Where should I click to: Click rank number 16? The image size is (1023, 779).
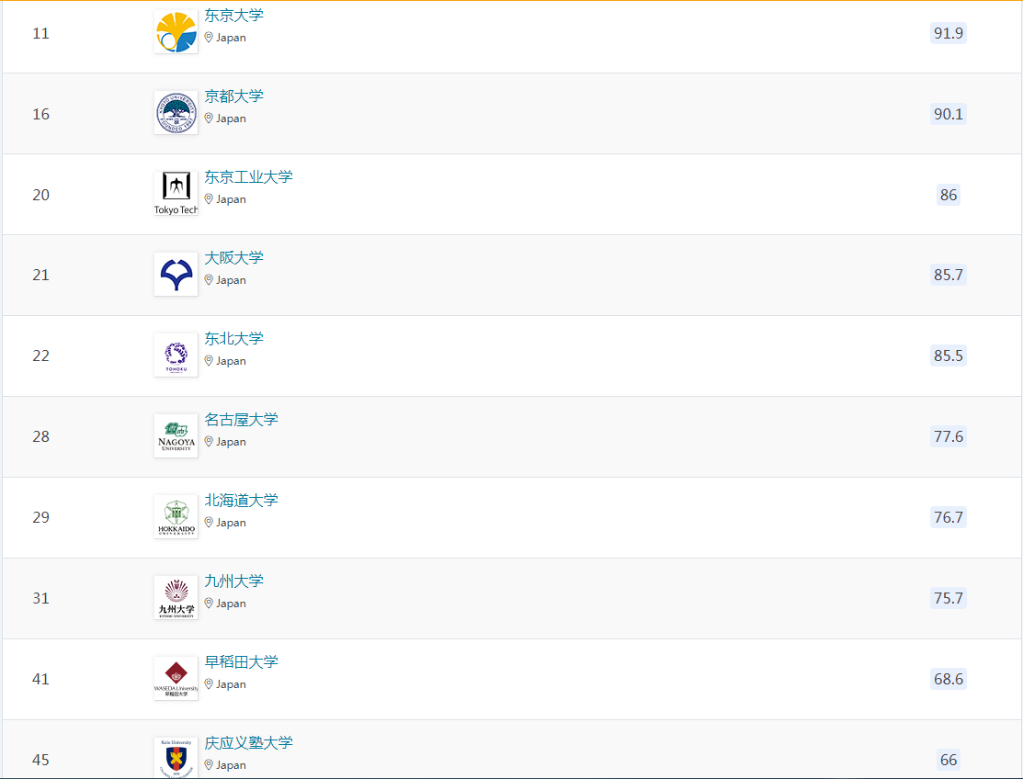coord(41,114)
